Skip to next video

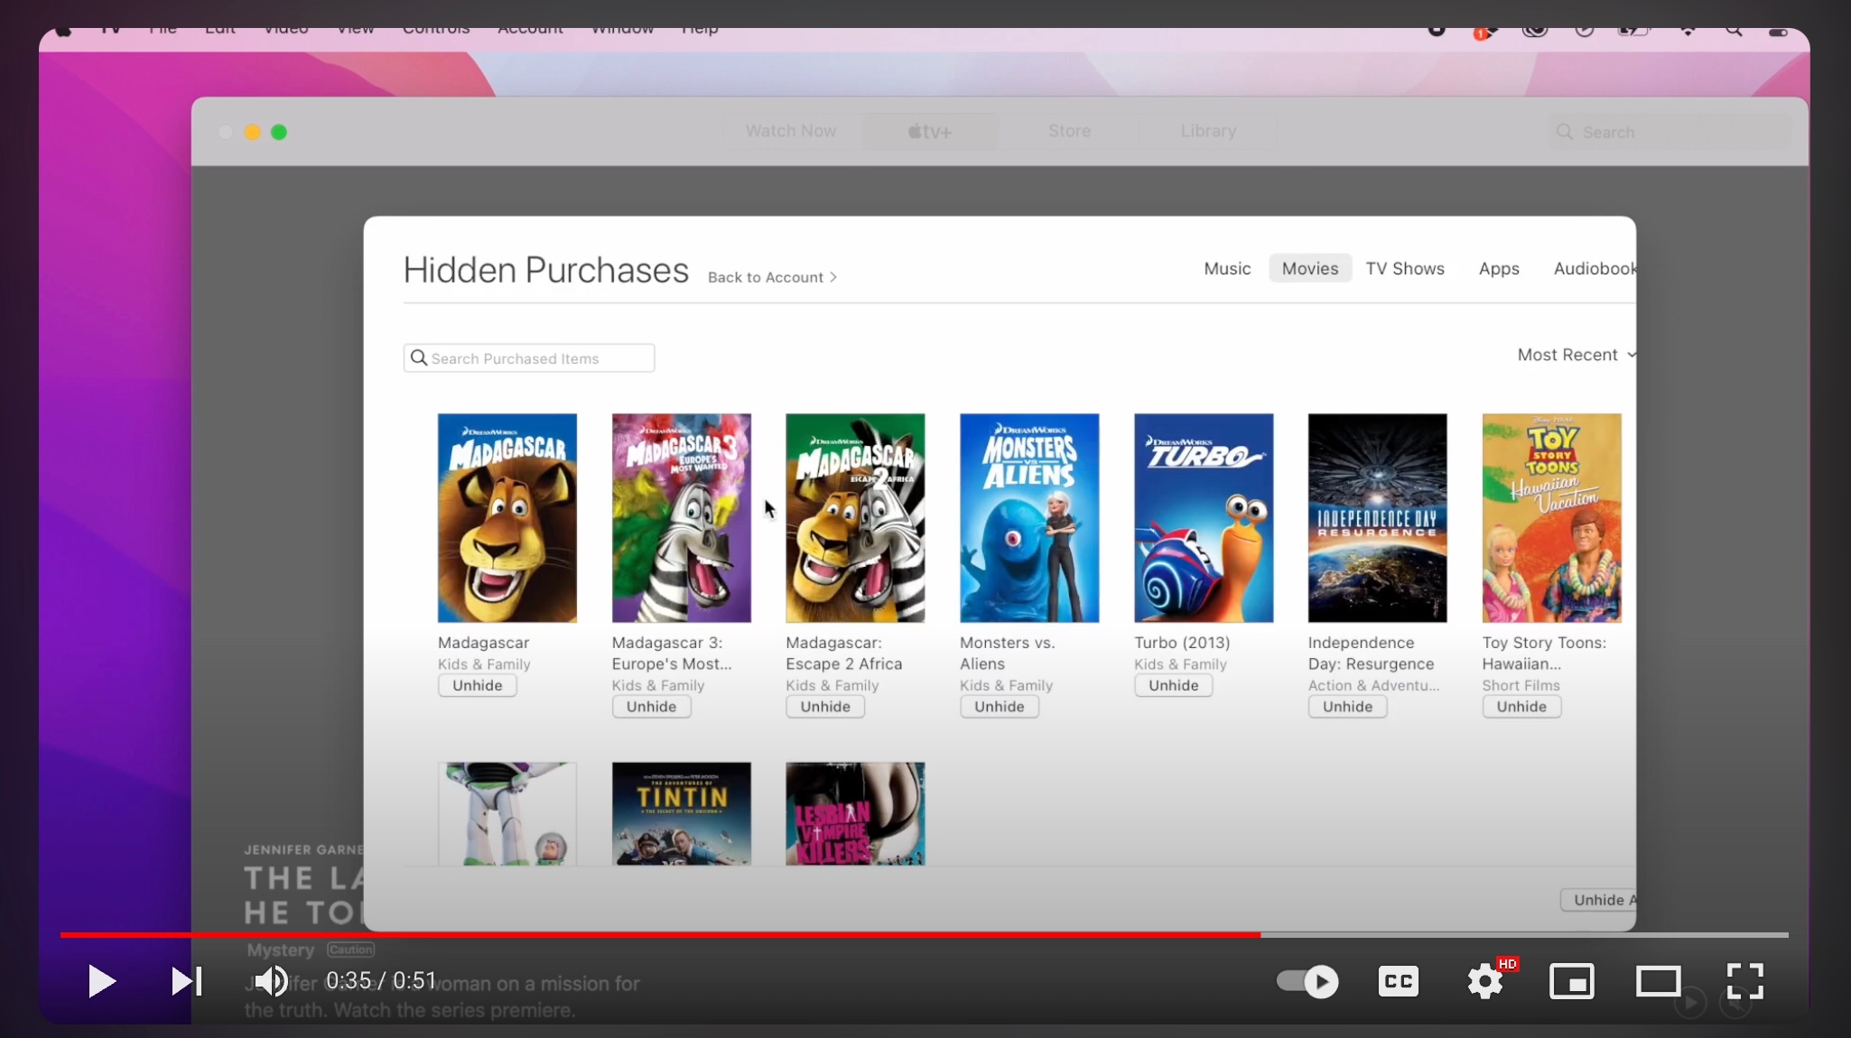186,981
